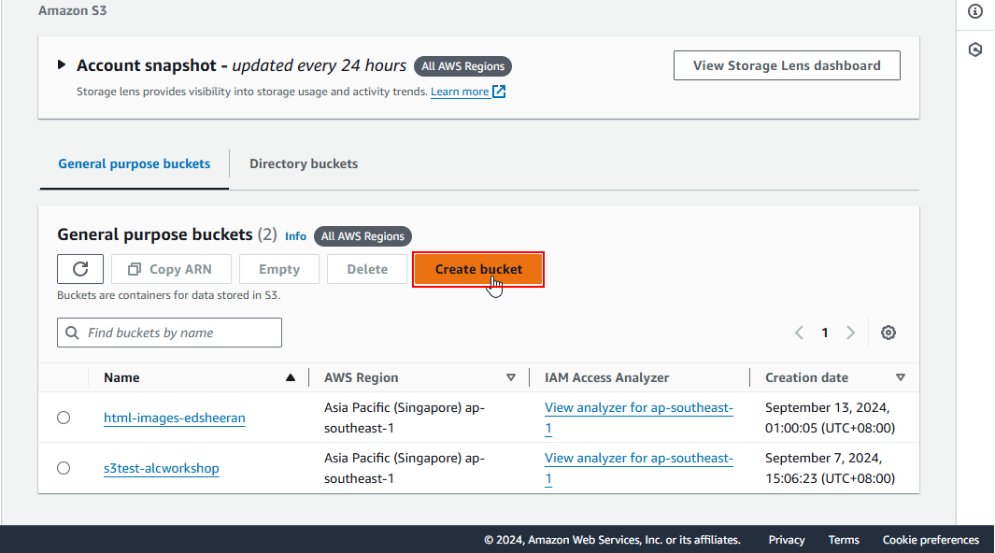The image size is (995, 553).
Task: Select the html-images-edsheeran bucket radio button
Action: 64,418
